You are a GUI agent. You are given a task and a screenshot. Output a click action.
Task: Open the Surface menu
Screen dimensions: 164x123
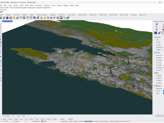click(x=16, y=5)
